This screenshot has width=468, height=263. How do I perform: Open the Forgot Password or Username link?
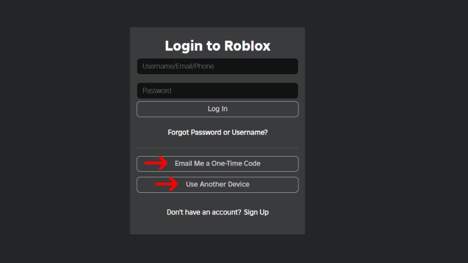218,133
